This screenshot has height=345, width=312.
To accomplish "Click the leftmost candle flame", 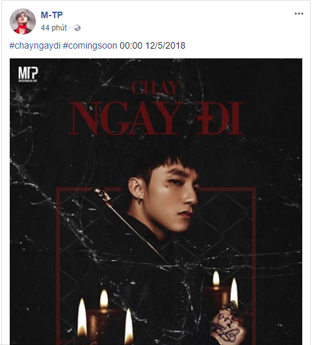I will coord(82,317).
